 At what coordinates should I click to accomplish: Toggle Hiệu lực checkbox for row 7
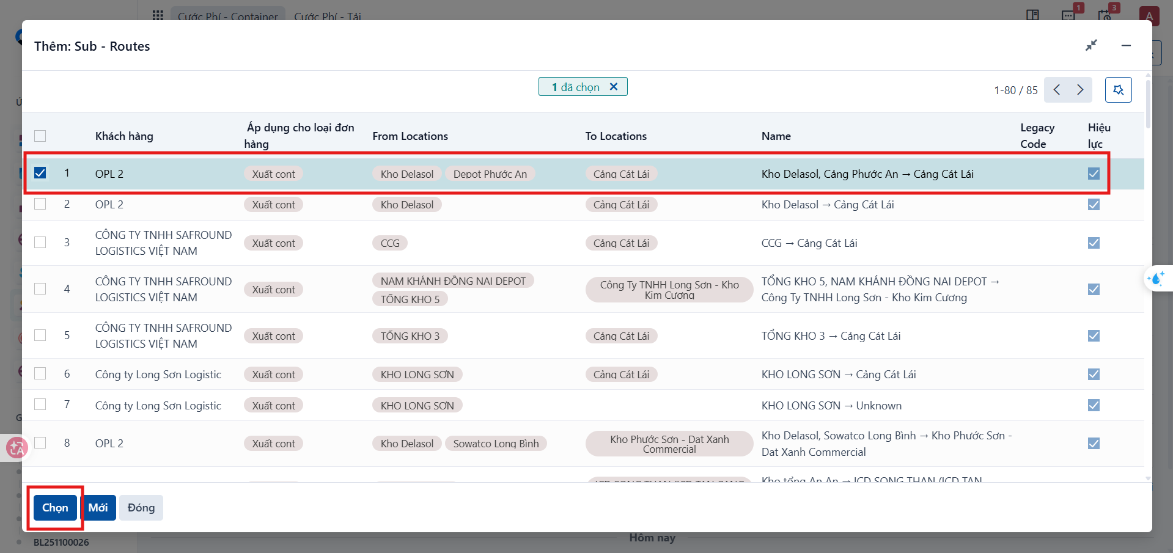point(1094,405)
